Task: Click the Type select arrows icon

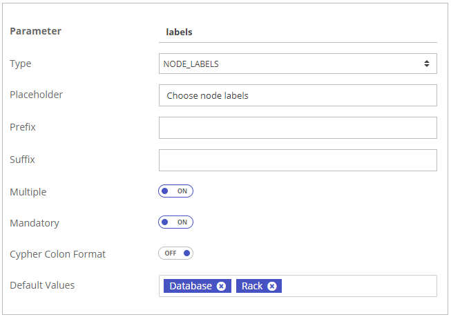Action: click(428, 64)
